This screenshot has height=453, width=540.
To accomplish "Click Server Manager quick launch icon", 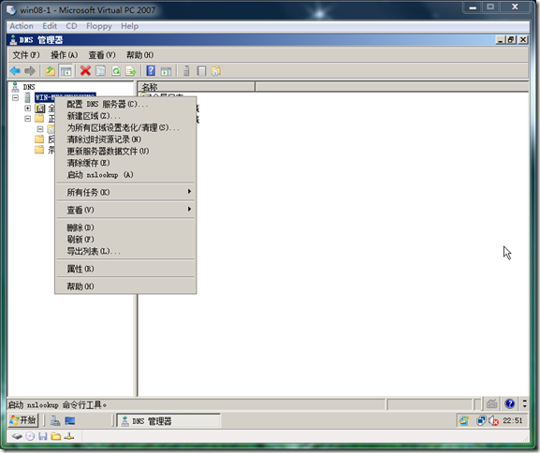I will [55, 420].
